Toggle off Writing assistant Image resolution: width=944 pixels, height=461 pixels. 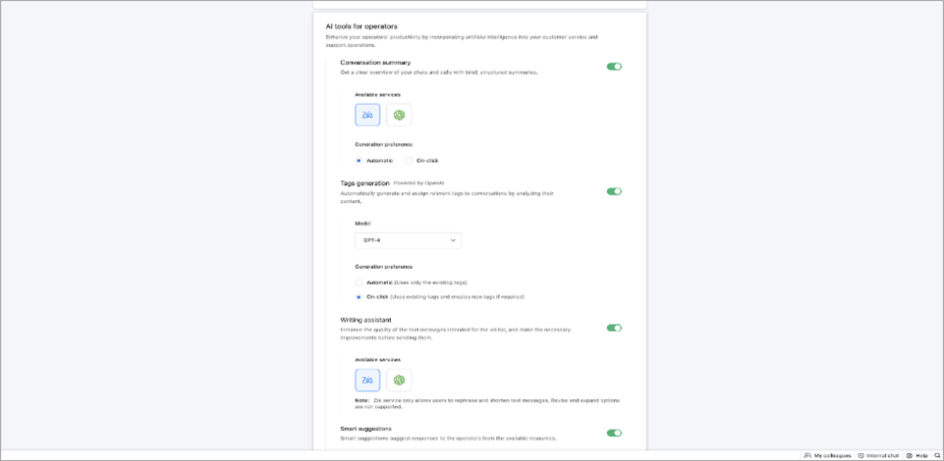coord(614,328)
